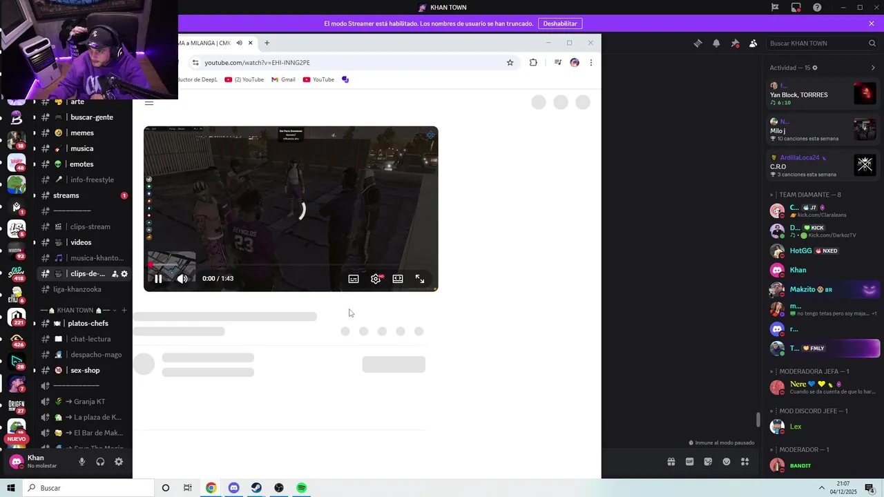This screenshot has width=884, height=497.
Task: Join the Granja KT voice channel
Action: (x=83, y=402)
